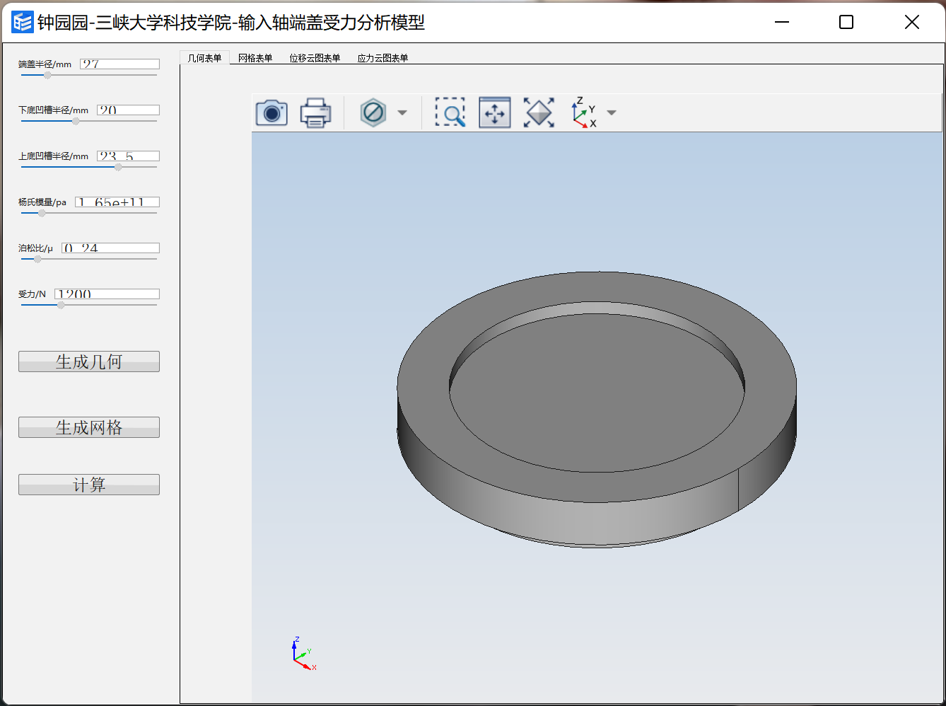946x706 pixels.
Task: Click the axis triad in viewport corner
Action: [x=304, y=654]
